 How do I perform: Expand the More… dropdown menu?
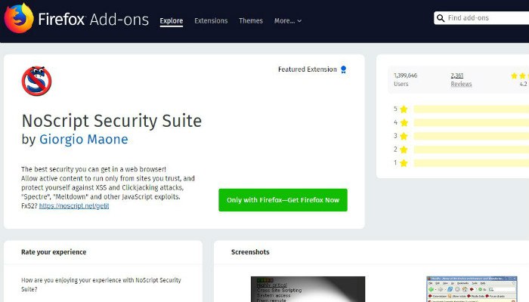tap(288, 21)
